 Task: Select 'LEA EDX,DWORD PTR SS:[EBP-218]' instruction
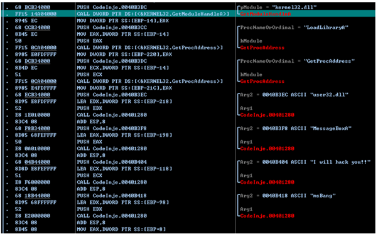pos(124,102)
